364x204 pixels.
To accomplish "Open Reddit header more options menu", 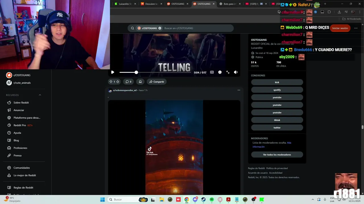I will 356,28.
